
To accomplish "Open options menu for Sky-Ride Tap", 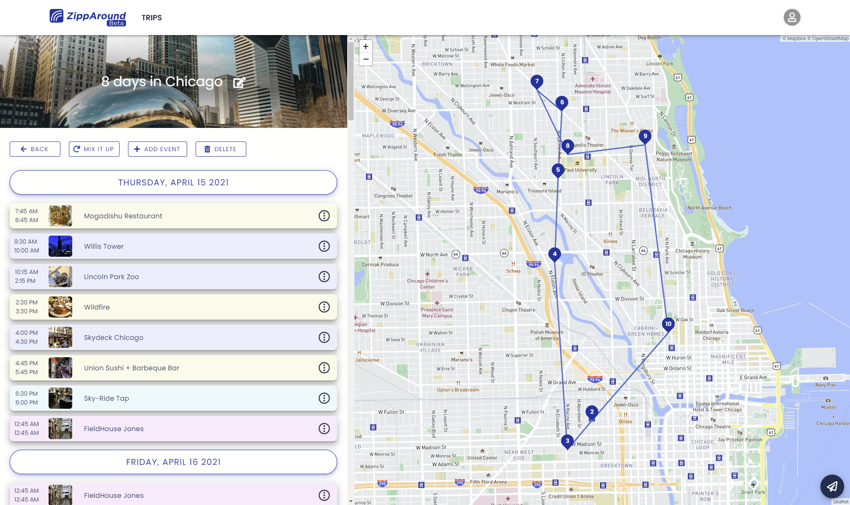I will [x=324, y=398].
